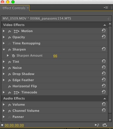Collapse the Video Effects section
Image resolution: width=113 pixels, height=129 pixels.
[105, 25]
